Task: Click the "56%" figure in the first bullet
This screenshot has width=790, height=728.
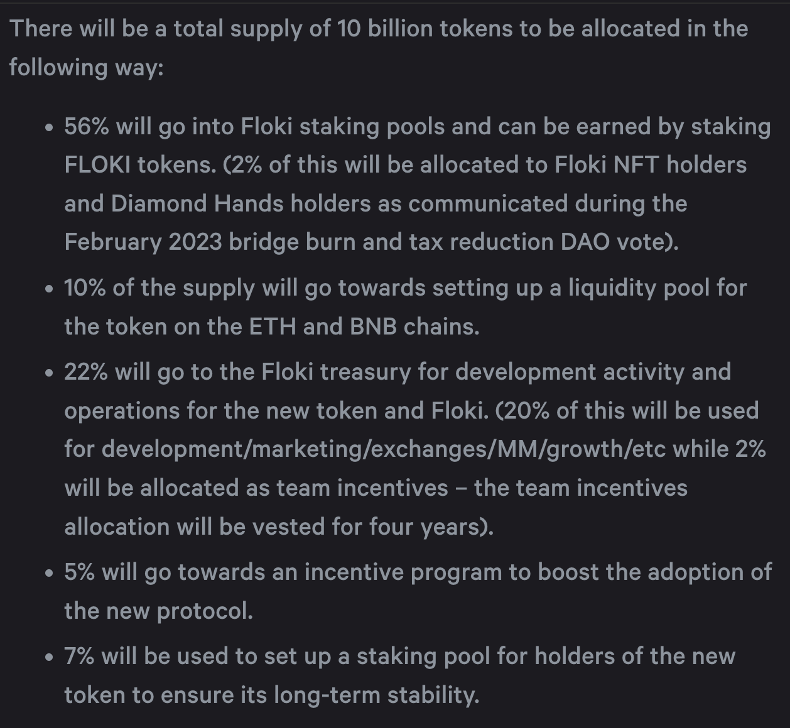Action: click(x=86, y=127)
